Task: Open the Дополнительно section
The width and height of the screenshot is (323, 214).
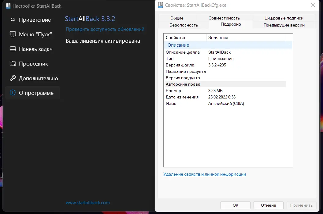Action: point(32,78)
